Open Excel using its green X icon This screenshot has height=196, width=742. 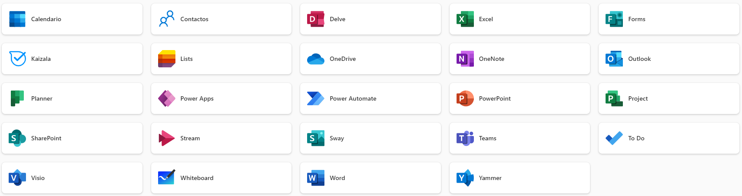(x=465, y=19)
